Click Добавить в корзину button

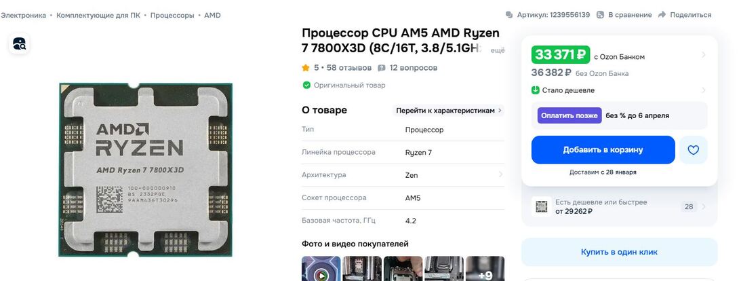[x=603, y=150]
